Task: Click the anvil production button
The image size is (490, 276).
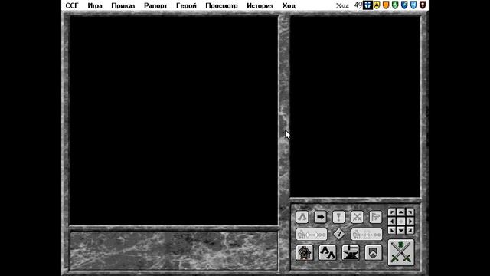Action: 351,252
